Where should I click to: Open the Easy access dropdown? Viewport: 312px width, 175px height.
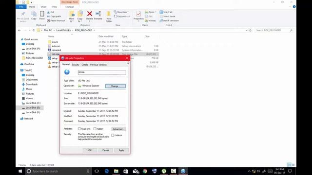[122, 16]
